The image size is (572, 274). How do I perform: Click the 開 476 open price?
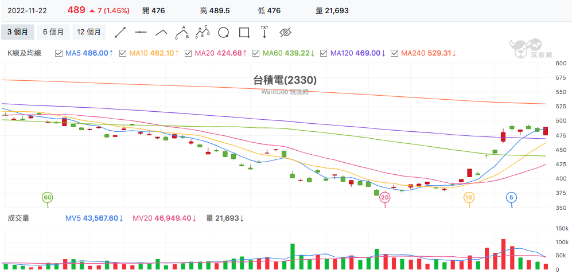coord(154,10)
